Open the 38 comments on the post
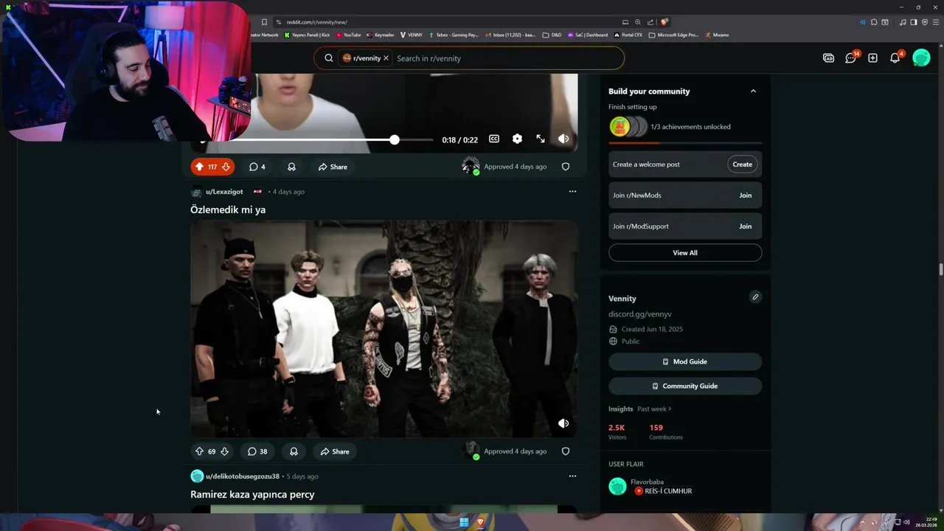Image resolution: width=944 pixels, height=531 pixels. [257, 451]
